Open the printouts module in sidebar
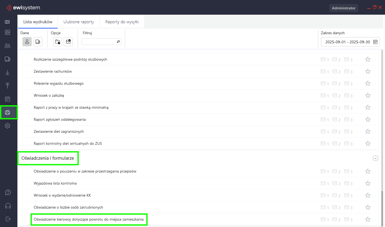The width and height of the screenshot is (385, 227). point(8,112)
